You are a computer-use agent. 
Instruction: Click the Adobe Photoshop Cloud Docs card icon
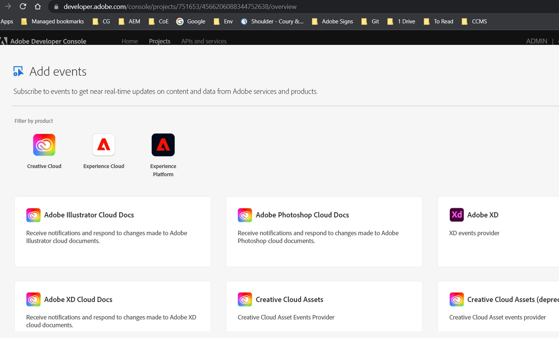[x=245, y=215]
